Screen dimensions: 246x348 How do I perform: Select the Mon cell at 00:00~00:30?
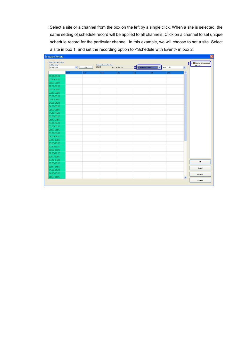point(74,76)
